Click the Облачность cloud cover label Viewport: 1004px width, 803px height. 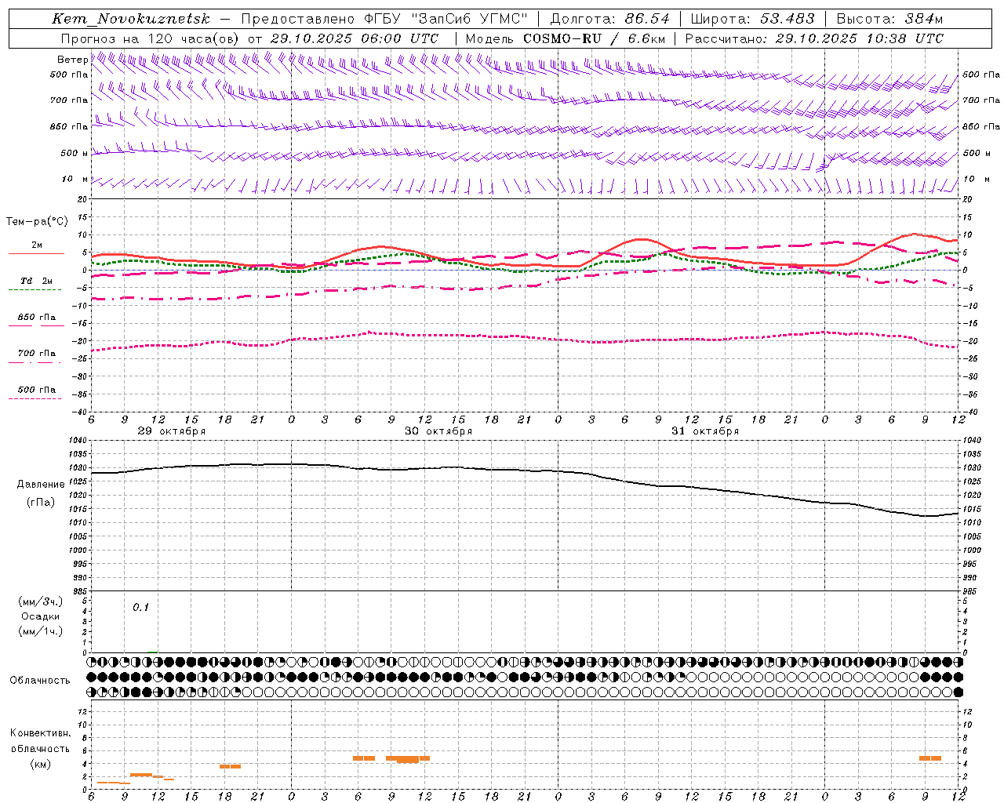[x=40, y=680]
